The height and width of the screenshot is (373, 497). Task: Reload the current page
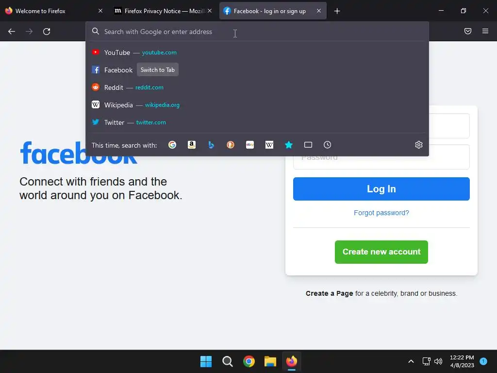pyautogui.click(x=47, y=32)
